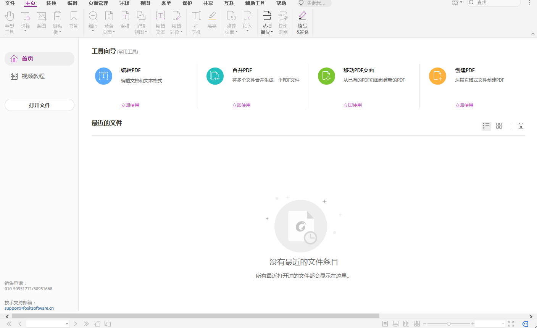Switch to single-page layout in status bar

(385, 323)
